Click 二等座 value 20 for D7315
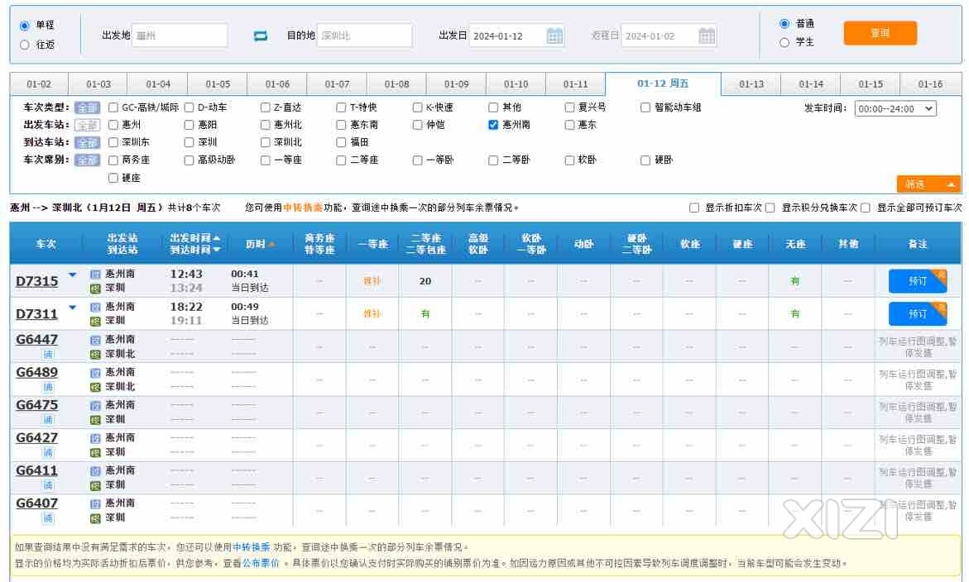The height and width of the screenshot is (582, 969). coord(425,281)
